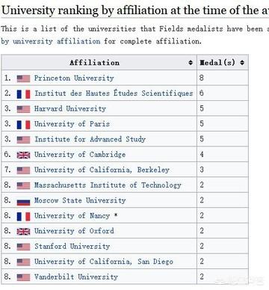Sort table by Medal(s) column arrows
269x290 pixels.
click(x=242, y=63)
